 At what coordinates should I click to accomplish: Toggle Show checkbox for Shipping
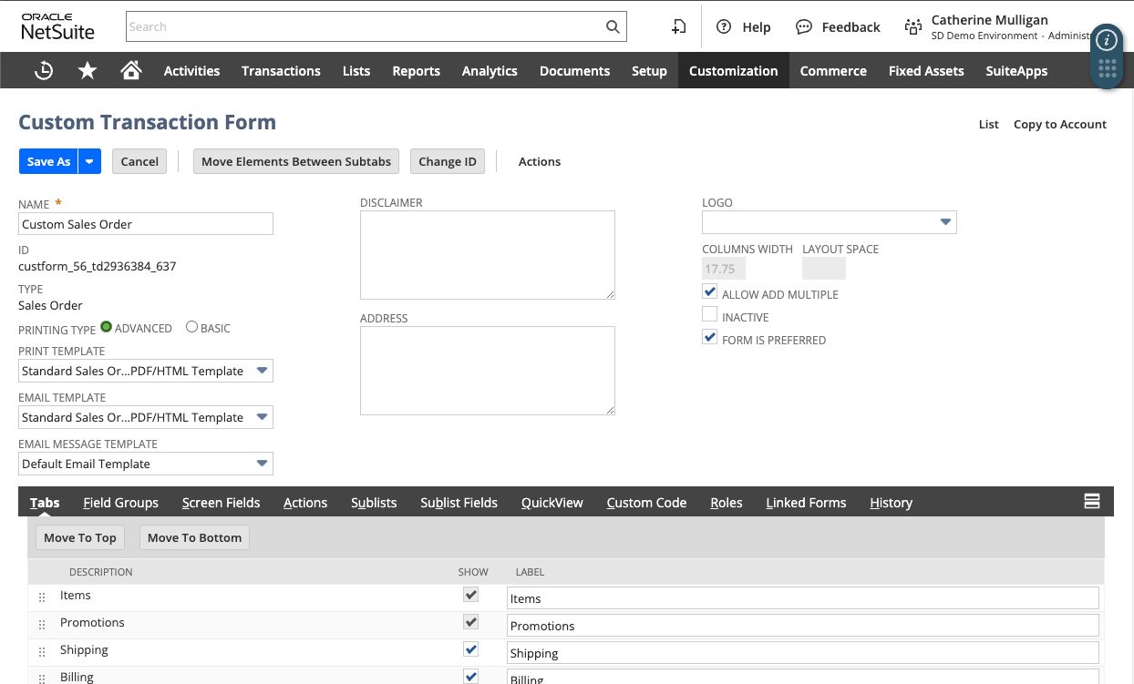tap(470, 649)
